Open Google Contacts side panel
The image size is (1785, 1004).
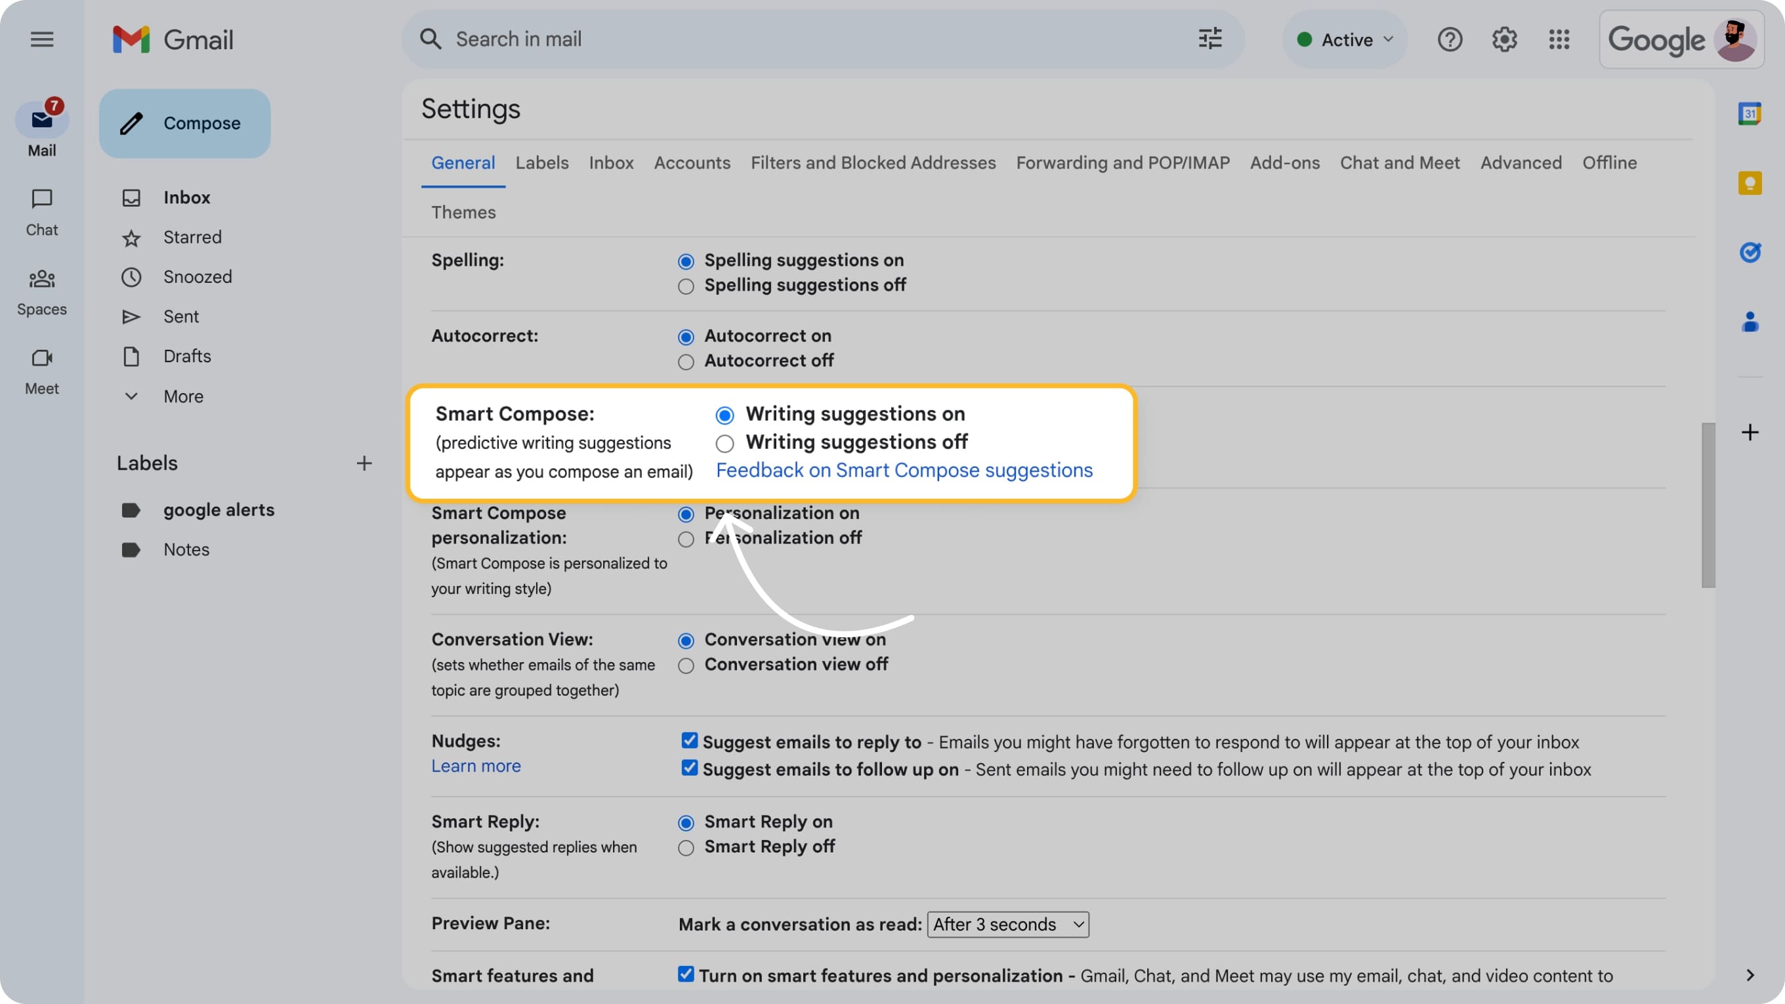coord(1751,320)
